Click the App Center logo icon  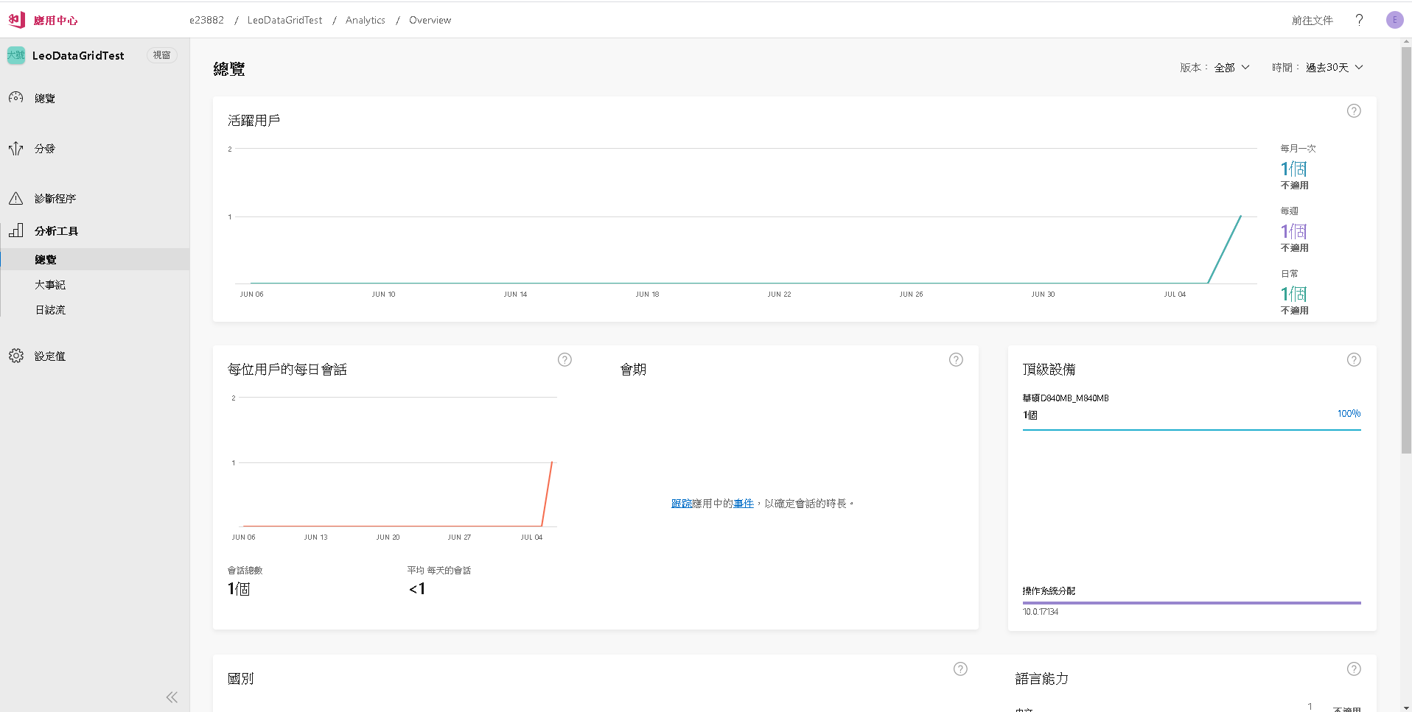(16, 20)
